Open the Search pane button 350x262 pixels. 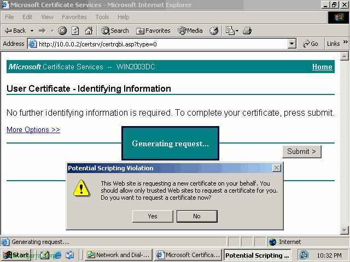coord(115,31)
